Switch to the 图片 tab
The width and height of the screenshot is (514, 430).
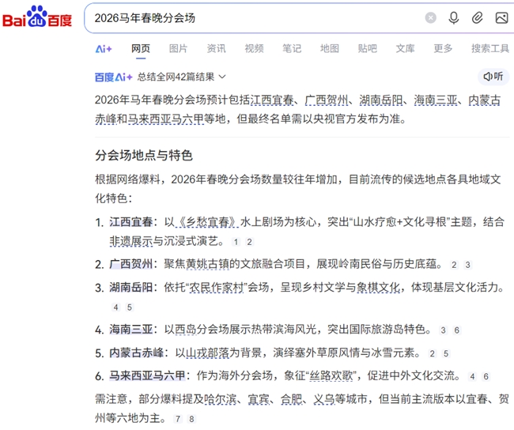pyautogui.click(x=179, y=48)
